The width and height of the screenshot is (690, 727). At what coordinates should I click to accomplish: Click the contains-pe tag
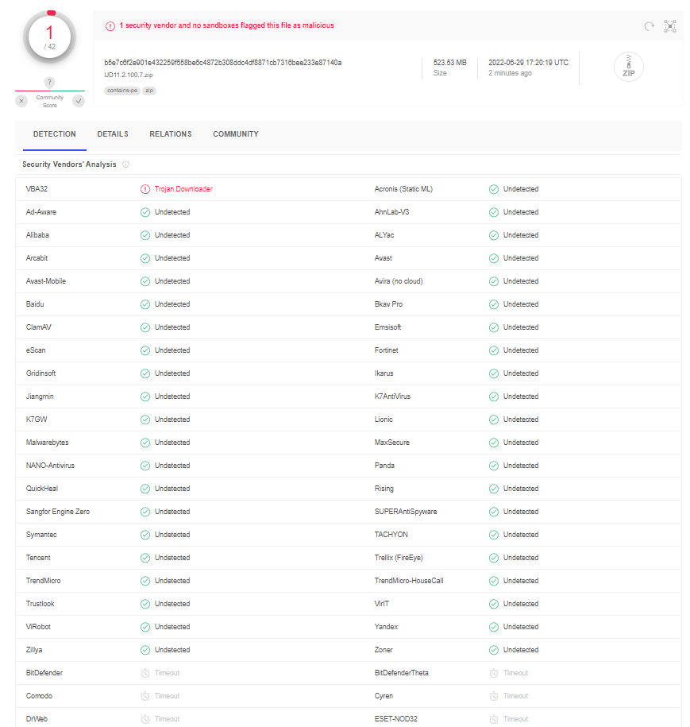[x=121, y=91]
